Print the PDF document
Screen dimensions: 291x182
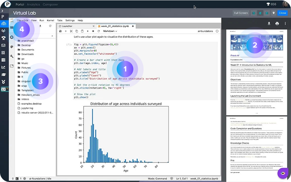[x=277, y=24]
